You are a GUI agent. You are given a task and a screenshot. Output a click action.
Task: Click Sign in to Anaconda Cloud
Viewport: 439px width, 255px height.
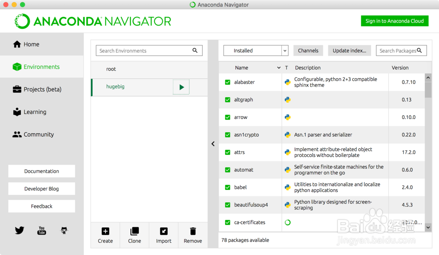pos(394,21)
